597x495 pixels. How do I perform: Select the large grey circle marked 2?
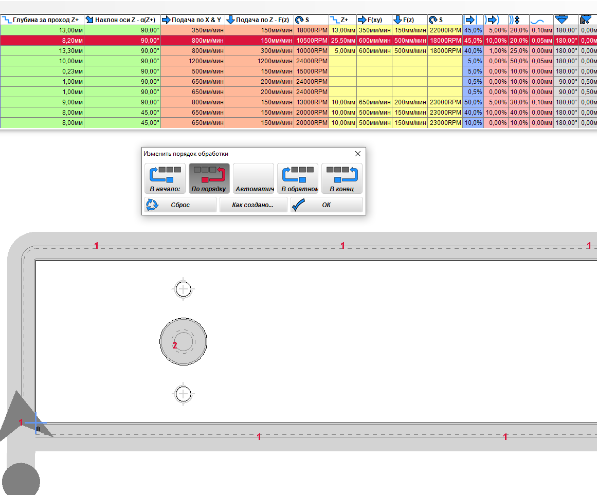pos(183,341)
